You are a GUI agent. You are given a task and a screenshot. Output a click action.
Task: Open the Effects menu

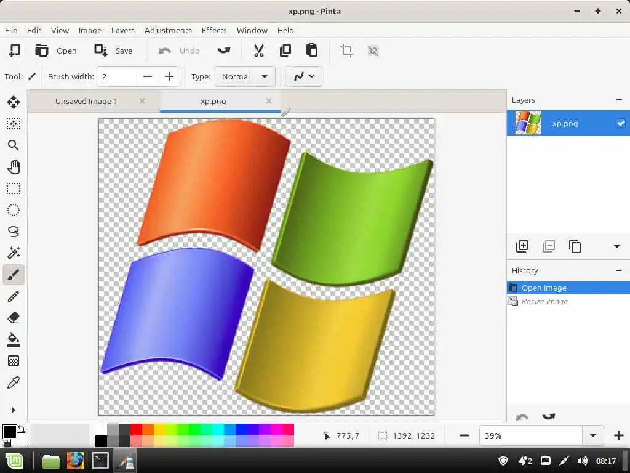click(x=214, y=30)
